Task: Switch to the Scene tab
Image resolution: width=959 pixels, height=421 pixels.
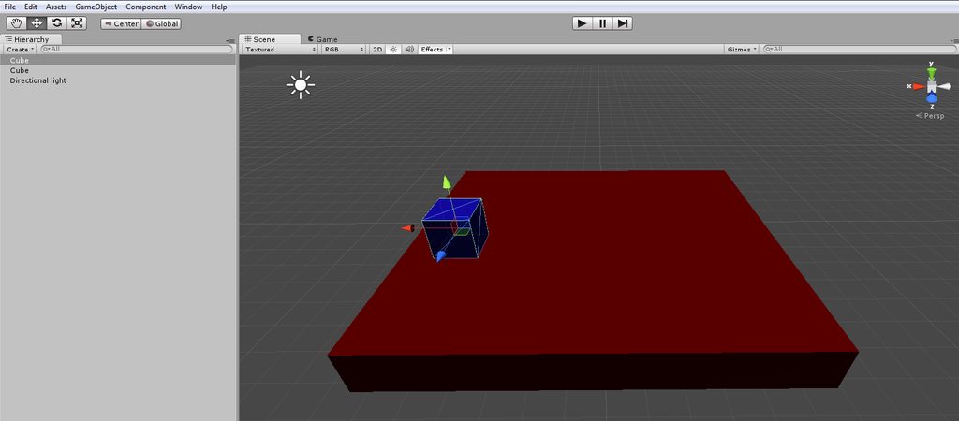Action: (x=270, y=39)
